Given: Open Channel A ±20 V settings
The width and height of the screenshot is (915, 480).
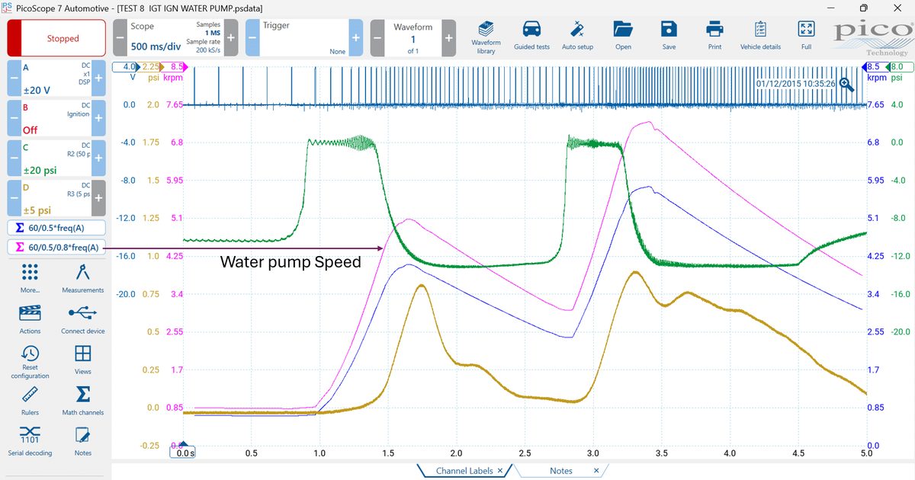Looking at the screenshot, I should point(56,78).
